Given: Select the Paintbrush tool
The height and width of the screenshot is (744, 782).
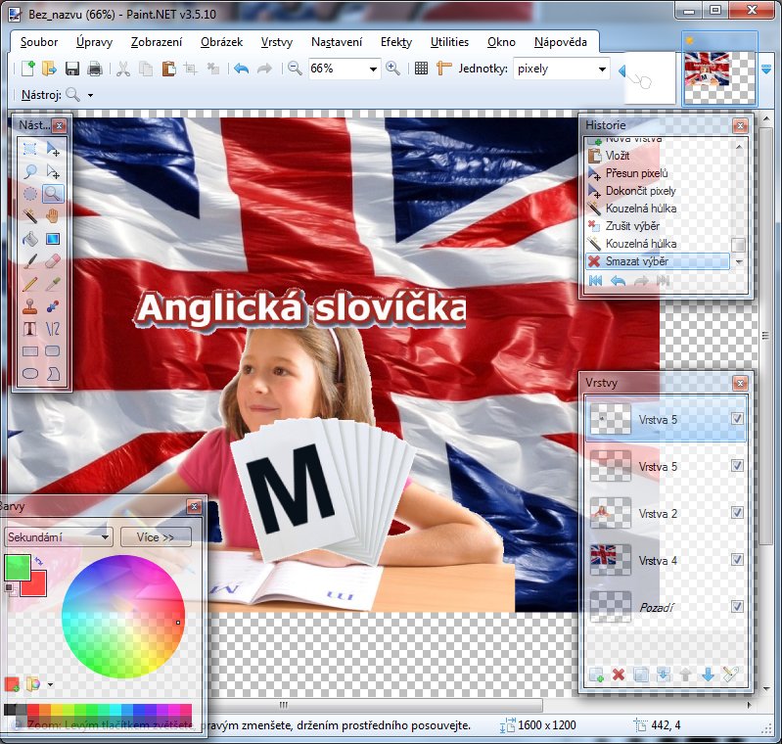Looking at the screenshot, I should (30, 261).
